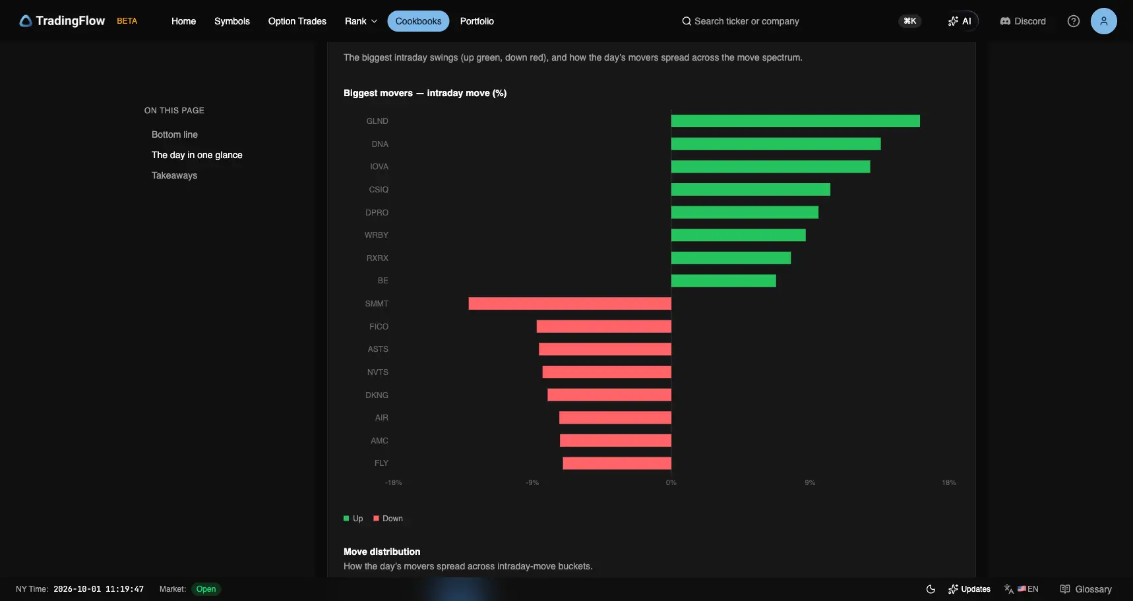Click the FLY ticker label
The image size is (1133, 601).
tap(381, 463)
